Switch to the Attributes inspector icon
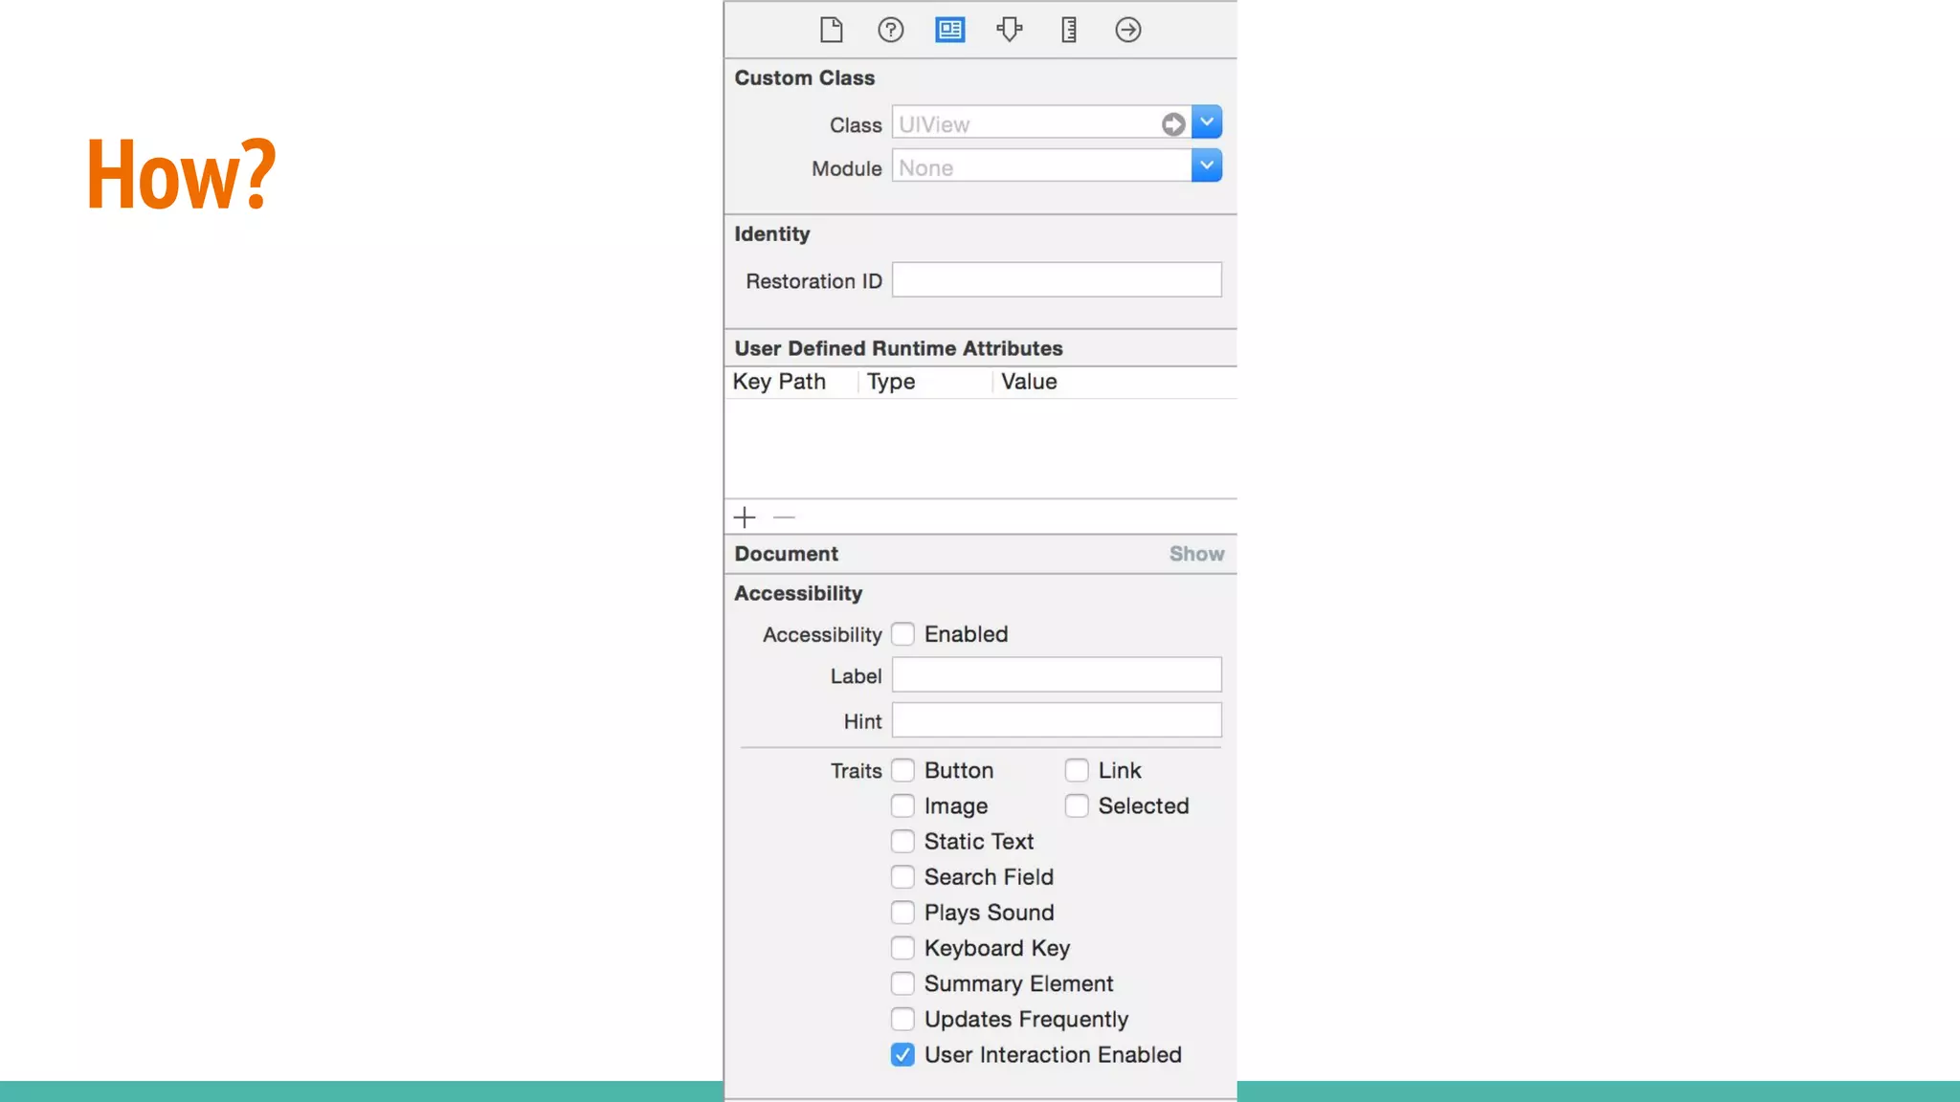Image resolution: width=1960 pixels, height=1102 pixels. coord(1009,30)
